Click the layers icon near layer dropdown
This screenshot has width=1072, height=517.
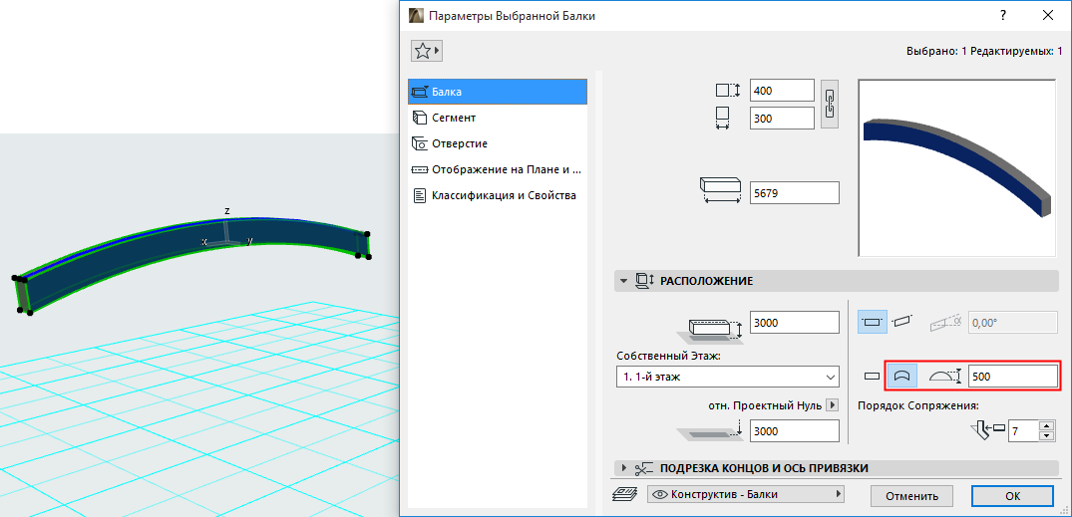(625, 494)
